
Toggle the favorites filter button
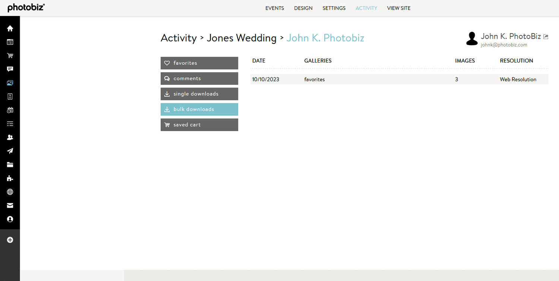pos(199,63)
